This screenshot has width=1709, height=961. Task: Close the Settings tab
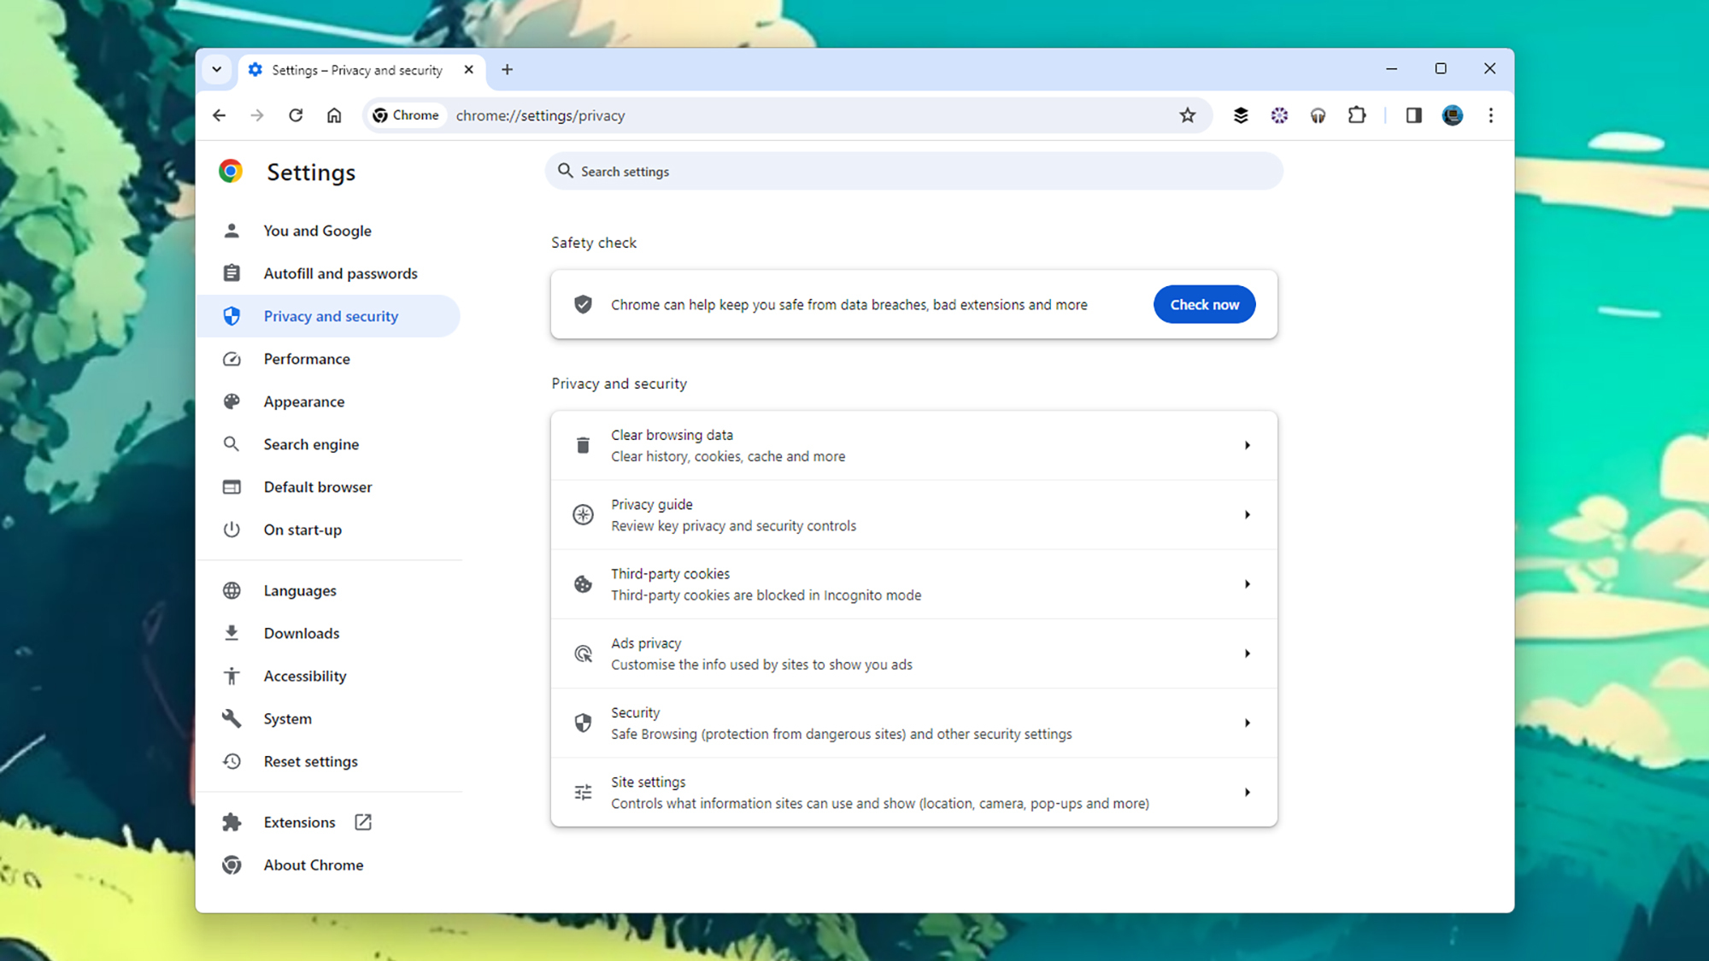[469, 70]
